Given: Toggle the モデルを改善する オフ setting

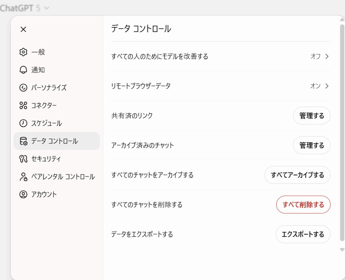Looking at the screenshot, I should tap(315, 56).
